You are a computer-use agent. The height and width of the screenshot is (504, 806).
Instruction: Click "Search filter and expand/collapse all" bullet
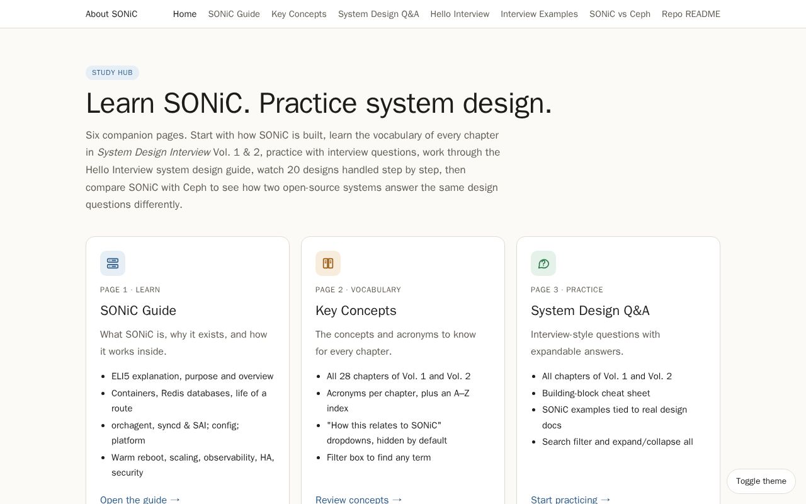[x=618, y=442]
